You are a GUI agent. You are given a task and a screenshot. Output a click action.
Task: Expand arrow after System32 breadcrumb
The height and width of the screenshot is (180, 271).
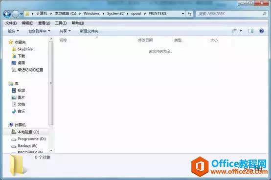coord(127,14)
